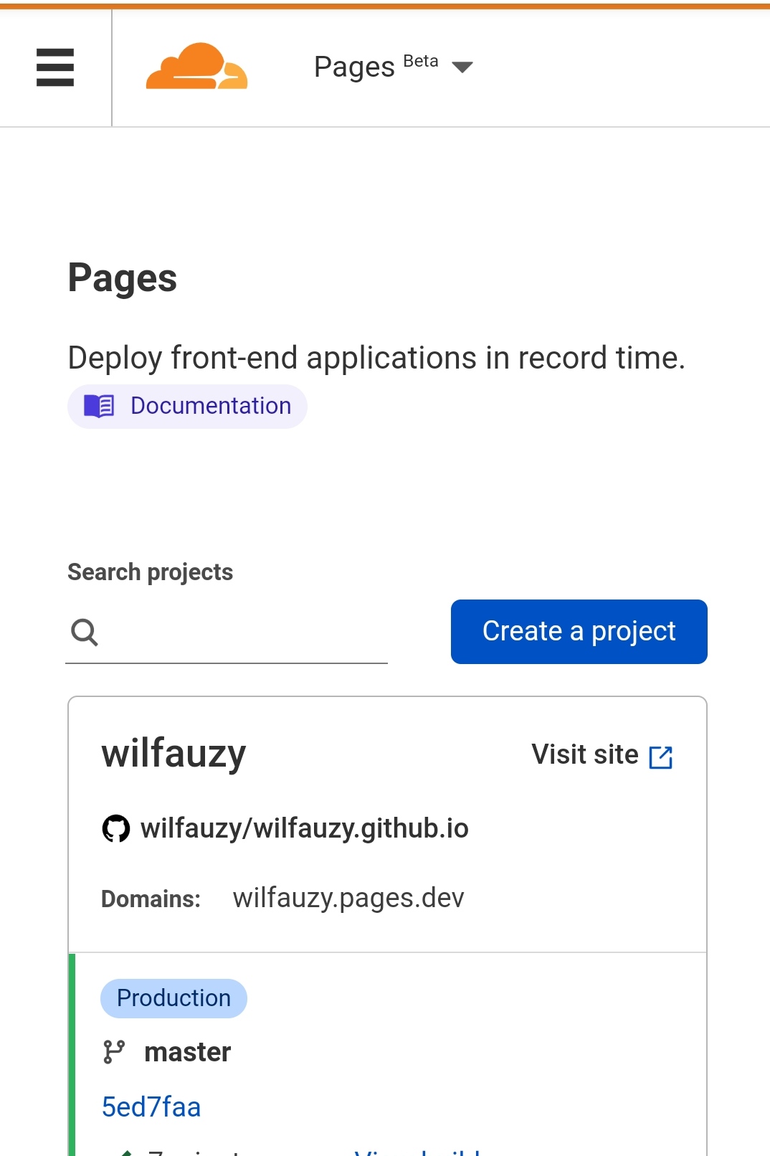Click the Visit site text link

(584, 754)
